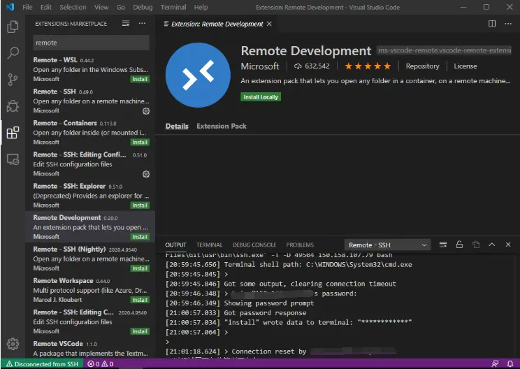Open the Terminal menu in menu bar
Image resolution: width=520 pixels, height=369 pixels.
(173, 7)
